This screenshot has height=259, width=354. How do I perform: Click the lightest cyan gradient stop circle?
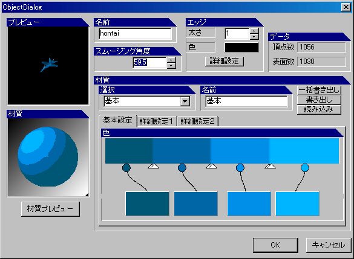tap(305, 168)
